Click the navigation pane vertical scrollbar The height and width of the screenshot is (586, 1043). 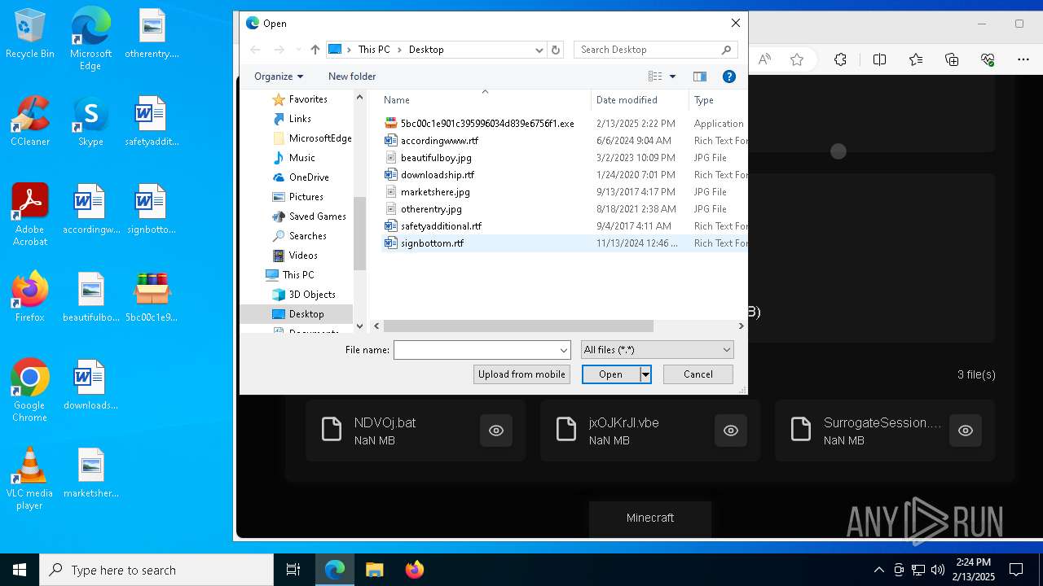click(359, 232)
